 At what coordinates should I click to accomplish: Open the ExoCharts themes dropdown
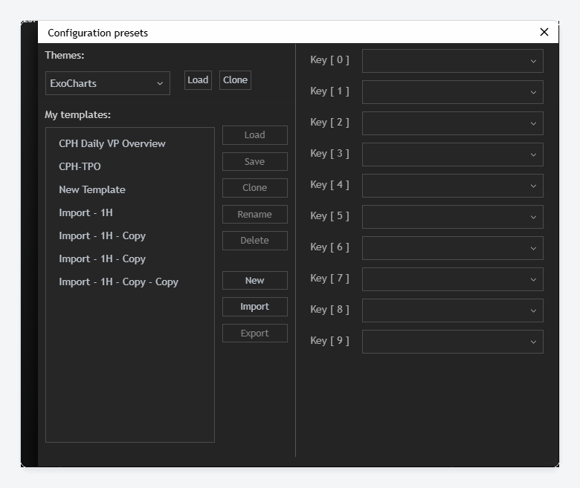108,83
